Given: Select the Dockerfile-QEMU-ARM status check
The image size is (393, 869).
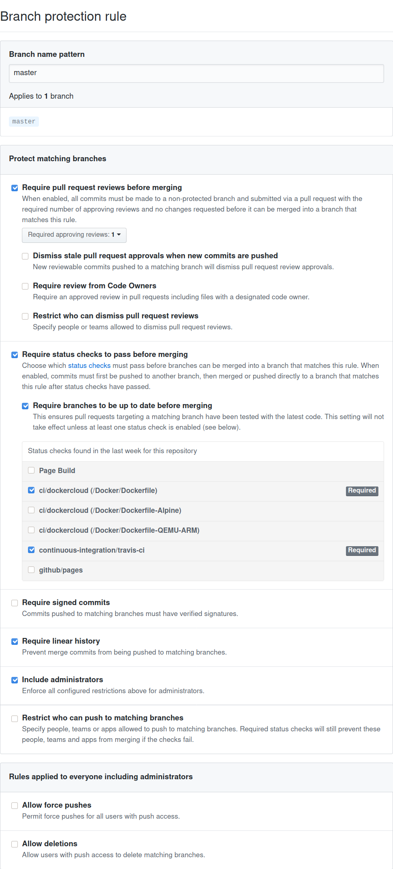Looking at the screenshot, I should point(31,530).
